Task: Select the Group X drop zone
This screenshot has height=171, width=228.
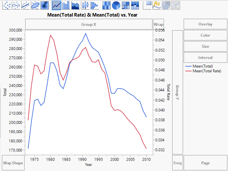Action: coord(89,25)
